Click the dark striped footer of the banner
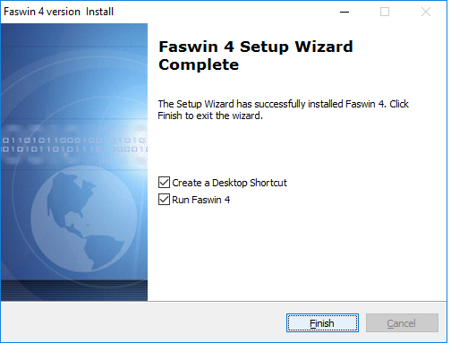 pyautogui.click(x=74, y=290)
